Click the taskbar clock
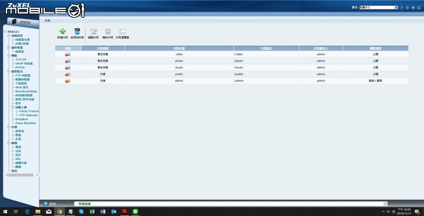 point(405,211)
